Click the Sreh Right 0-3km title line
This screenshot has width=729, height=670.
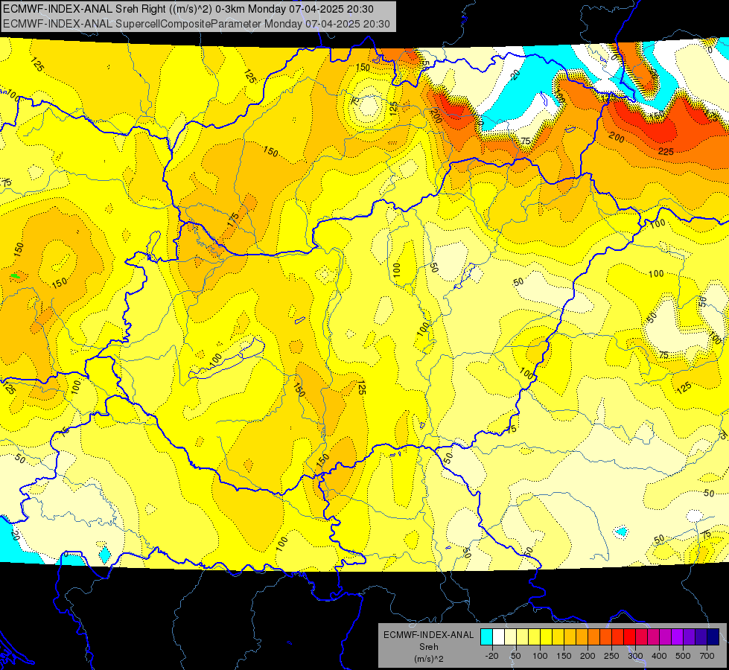tap(188, 9)
